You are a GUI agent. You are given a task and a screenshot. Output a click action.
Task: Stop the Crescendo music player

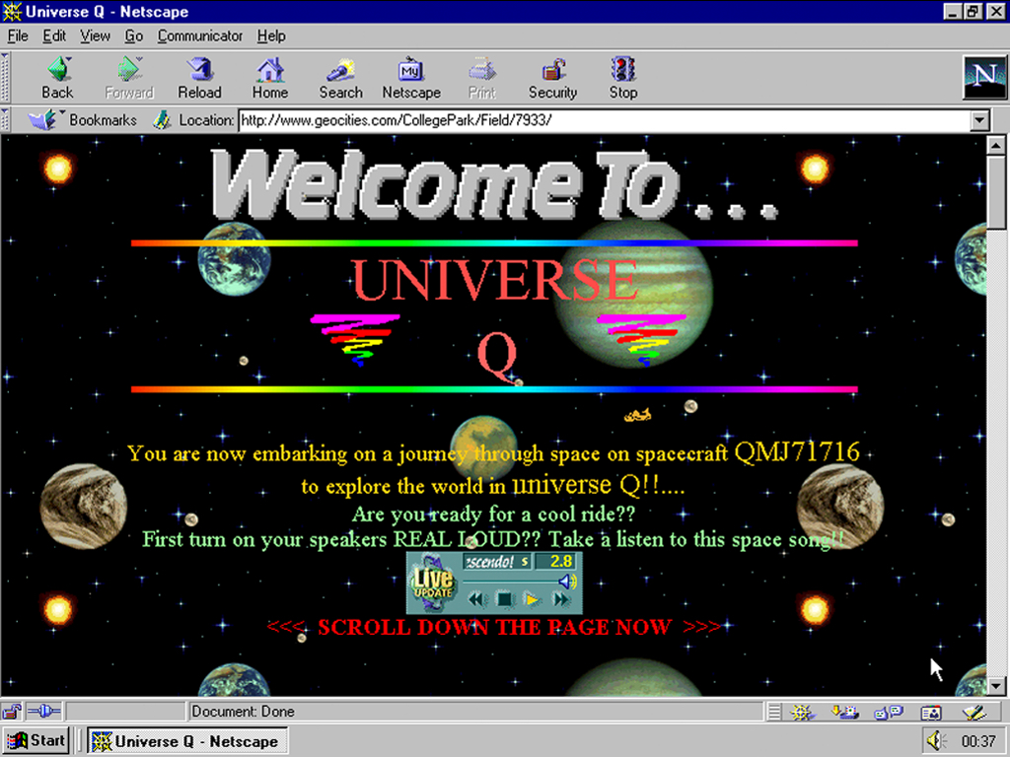[x=504, y=600]
